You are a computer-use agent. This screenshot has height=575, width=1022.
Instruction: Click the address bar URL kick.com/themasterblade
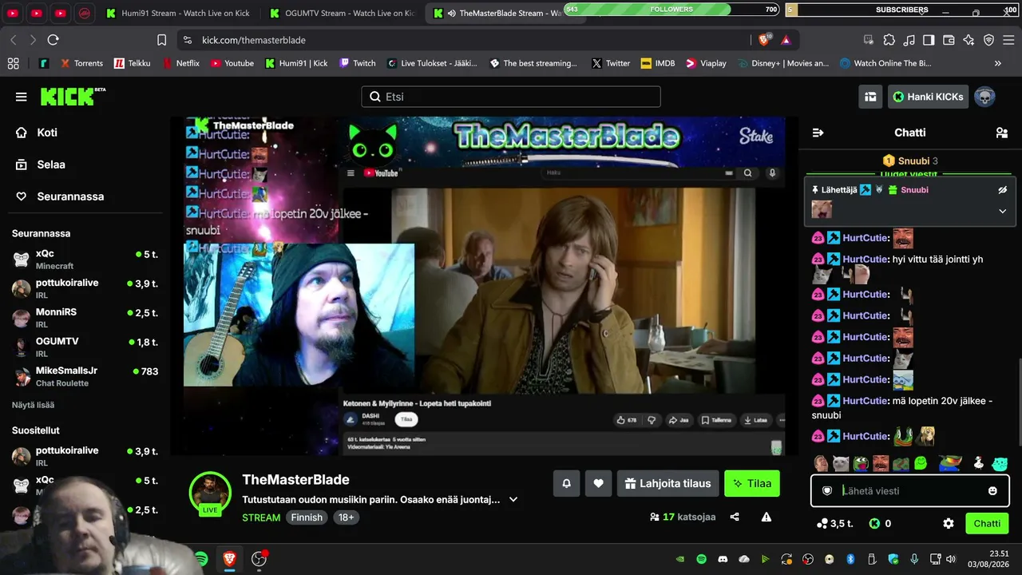click(x=254, y=40)
